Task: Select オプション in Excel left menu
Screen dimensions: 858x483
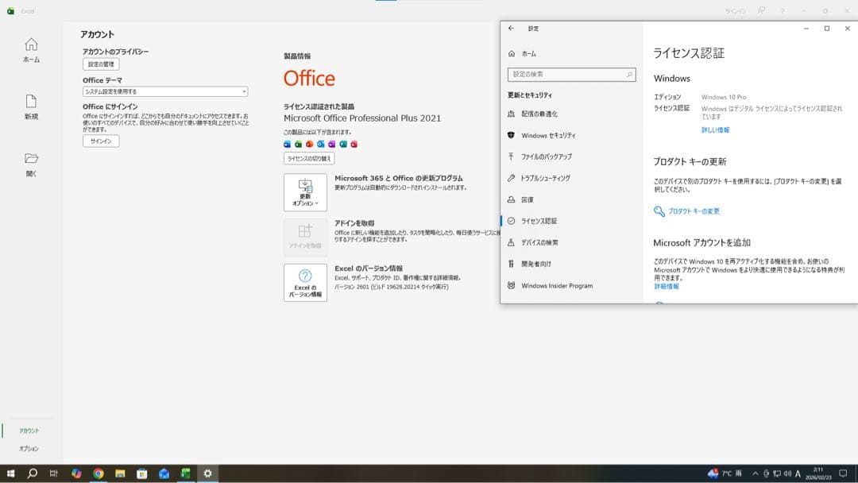Action: [29, 449]
